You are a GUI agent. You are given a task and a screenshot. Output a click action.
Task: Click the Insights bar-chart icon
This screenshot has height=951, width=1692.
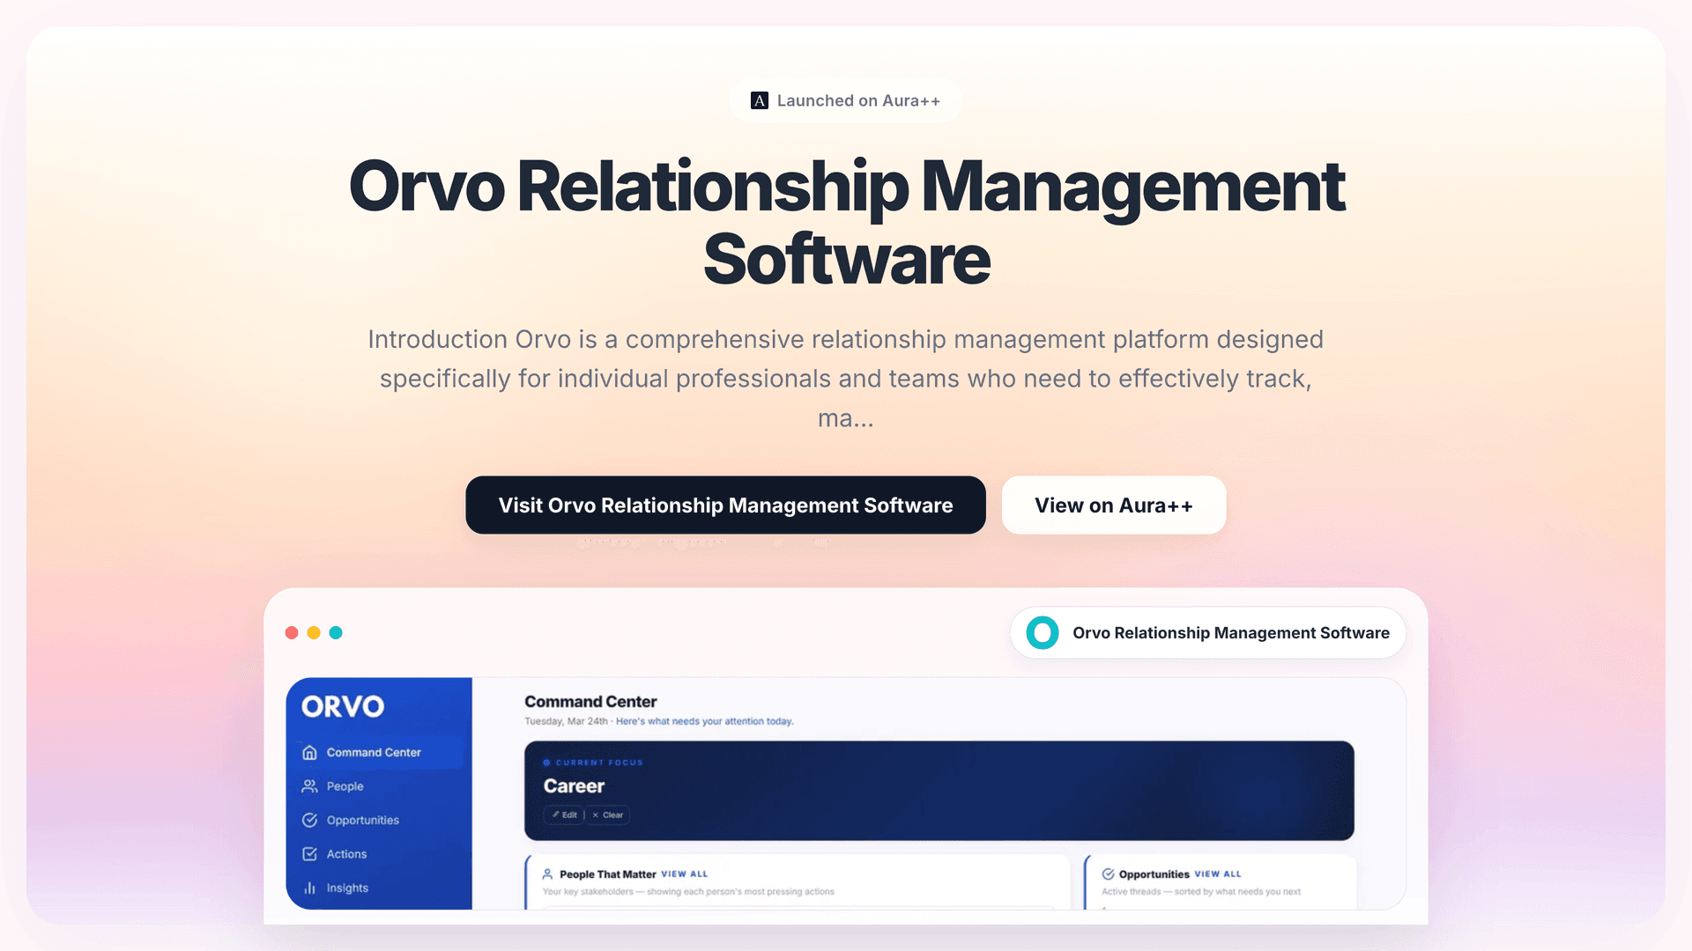pos(309,888)
